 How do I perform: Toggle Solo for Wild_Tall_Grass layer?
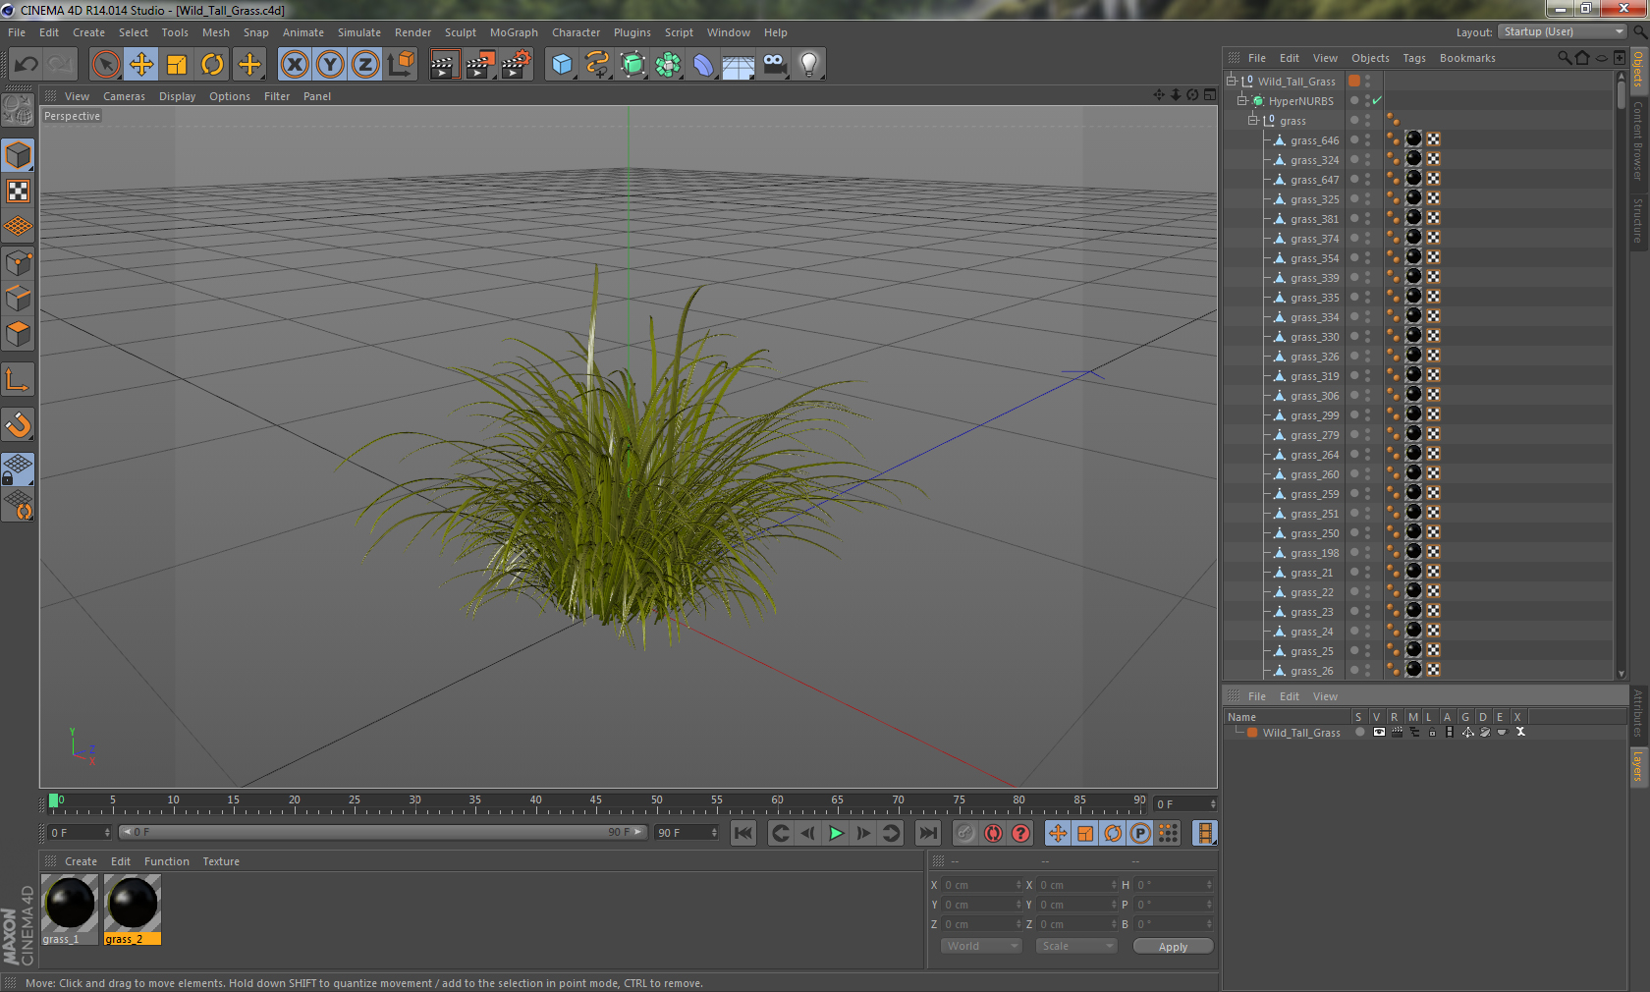tap(1360, 732)
